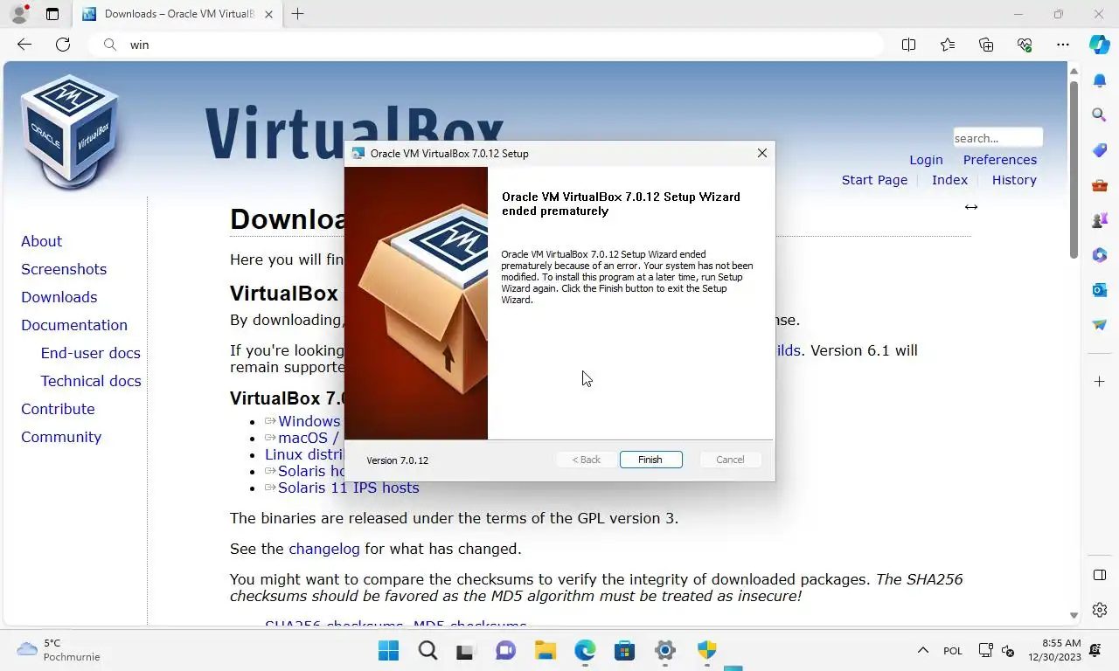Open Microsoft 365 in Edge sidebar

pyautogui.click(x=1100, y=255)
